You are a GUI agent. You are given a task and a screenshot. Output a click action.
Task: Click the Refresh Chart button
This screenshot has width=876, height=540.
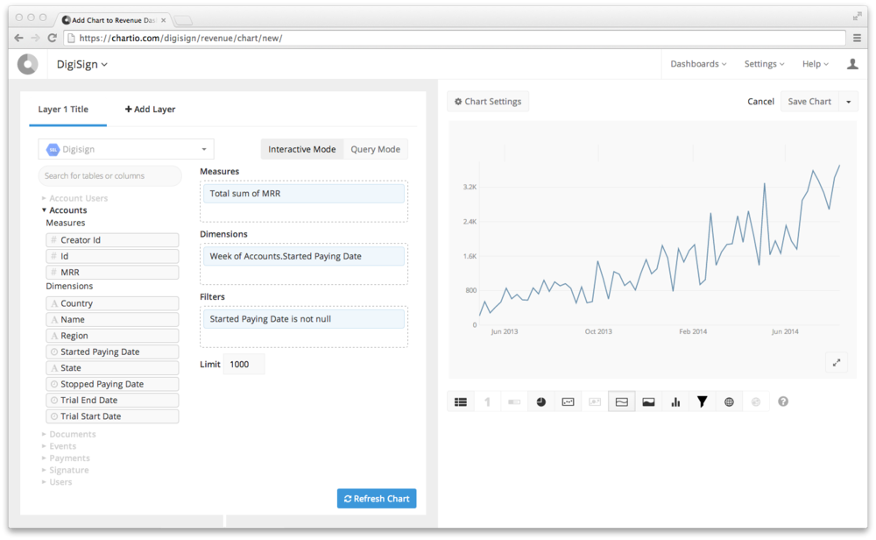(377, 499)
